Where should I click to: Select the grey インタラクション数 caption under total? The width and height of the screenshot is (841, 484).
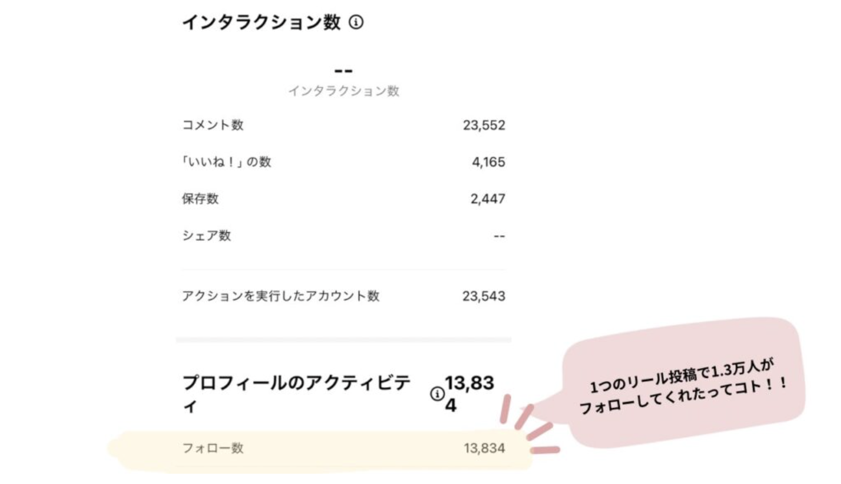[343, 91]
